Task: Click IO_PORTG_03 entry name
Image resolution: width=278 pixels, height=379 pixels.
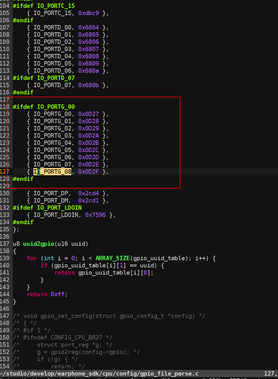Action: click(53, 136)
